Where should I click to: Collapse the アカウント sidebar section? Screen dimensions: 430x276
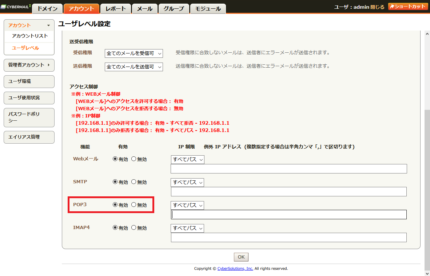click(x=29, y=25)
